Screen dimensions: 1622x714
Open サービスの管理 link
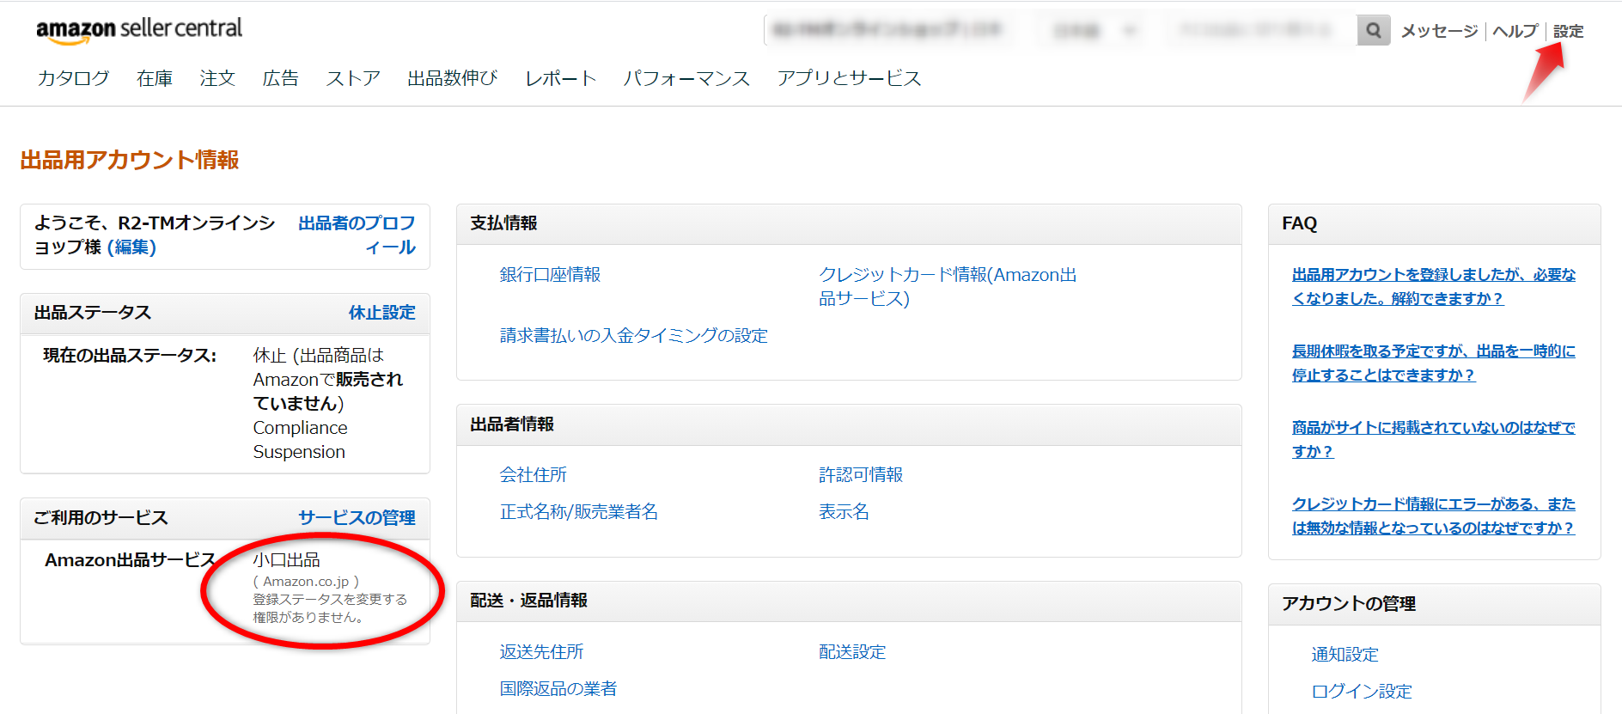pos(357,518)
